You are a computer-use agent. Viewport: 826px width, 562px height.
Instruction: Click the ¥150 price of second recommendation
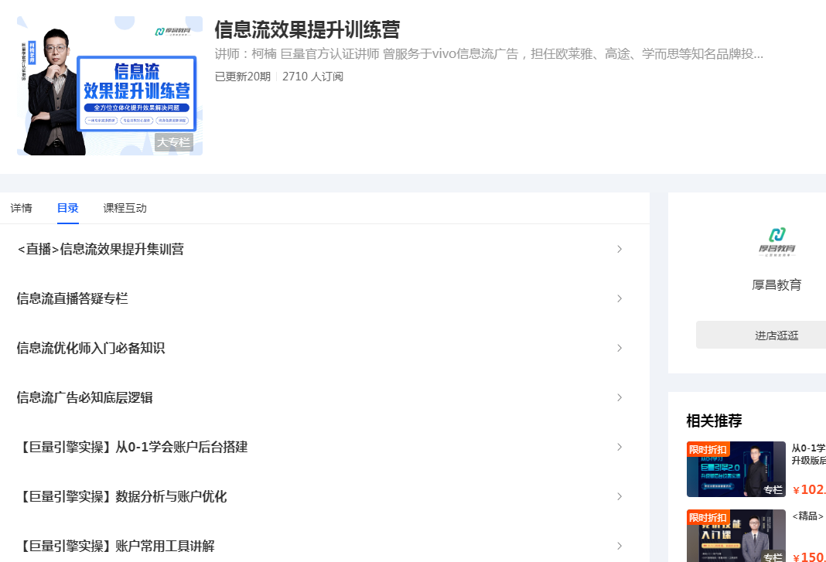pos(809,557)
